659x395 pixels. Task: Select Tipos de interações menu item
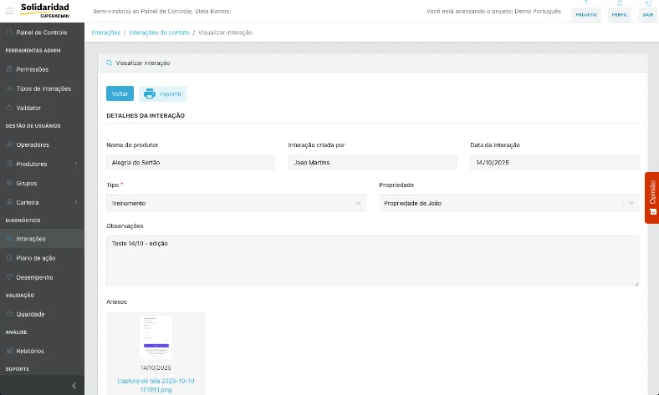pos(42,89)
